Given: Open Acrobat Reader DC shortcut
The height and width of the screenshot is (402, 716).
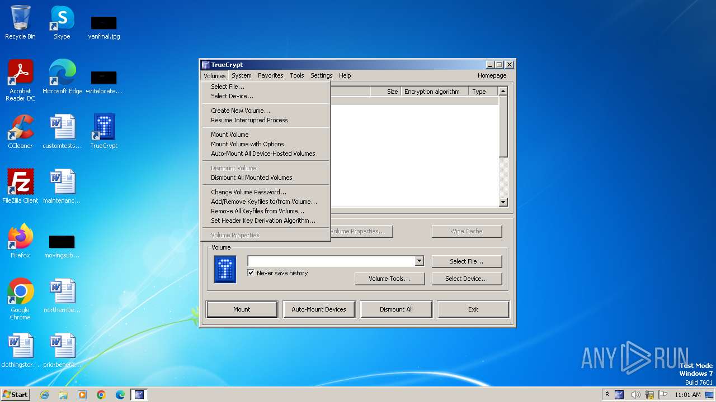Looking at the screenshot, I should point(20,80).
